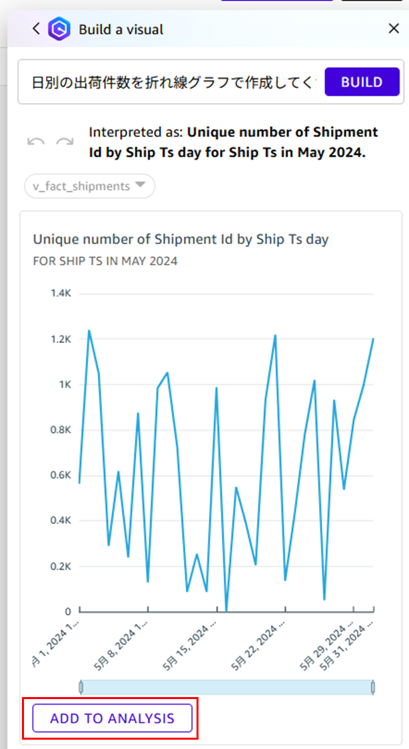Click the middle of the date range bar

tap(226, 686)
